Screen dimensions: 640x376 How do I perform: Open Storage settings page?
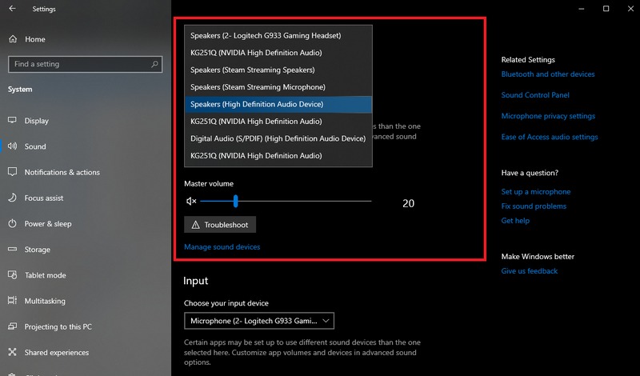pos(37,250)
